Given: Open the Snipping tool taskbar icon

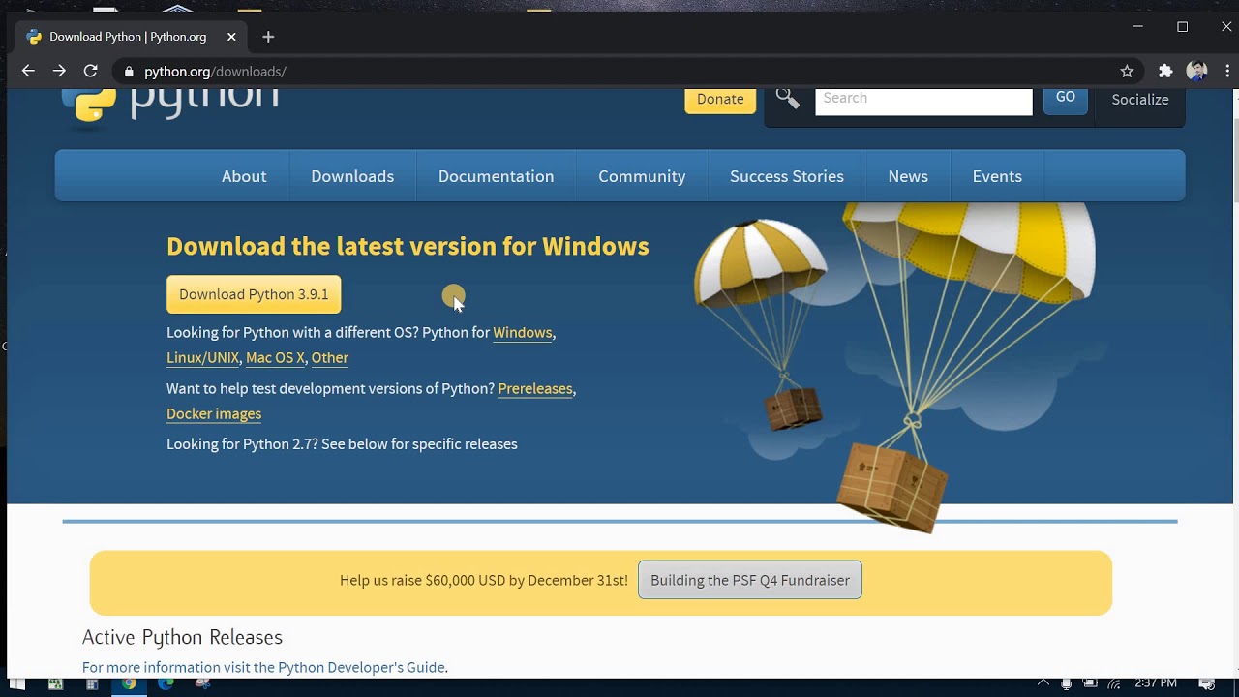Looking at the screenshot, I should pos(202,683).
